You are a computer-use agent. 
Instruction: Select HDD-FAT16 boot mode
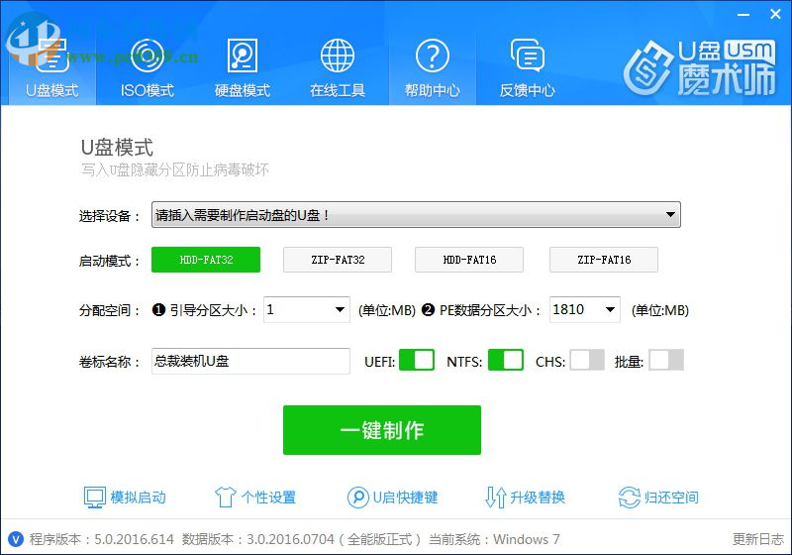469,260
